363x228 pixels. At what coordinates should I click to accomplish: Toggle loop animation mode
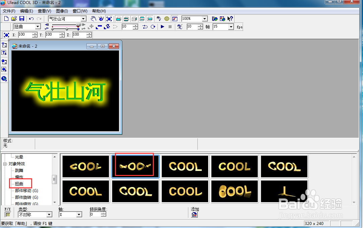[x=153, y=27]
